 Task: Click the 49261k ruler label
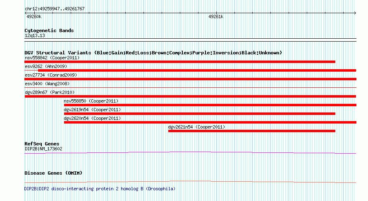[216, 17]
